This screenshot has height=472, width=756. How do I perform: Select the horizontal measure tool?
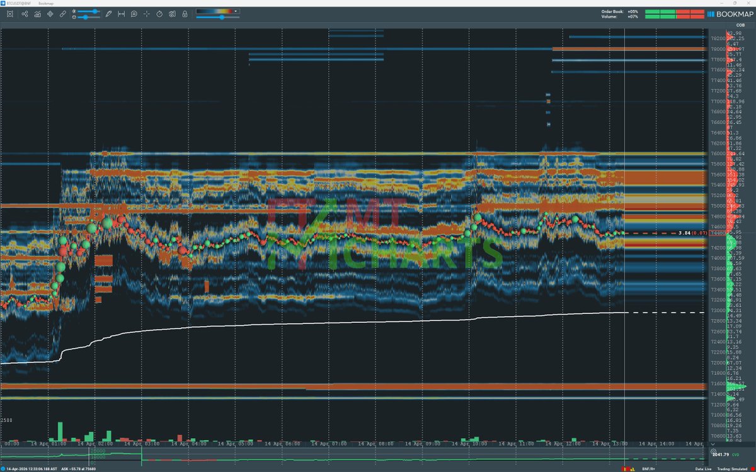coord(121,13)
